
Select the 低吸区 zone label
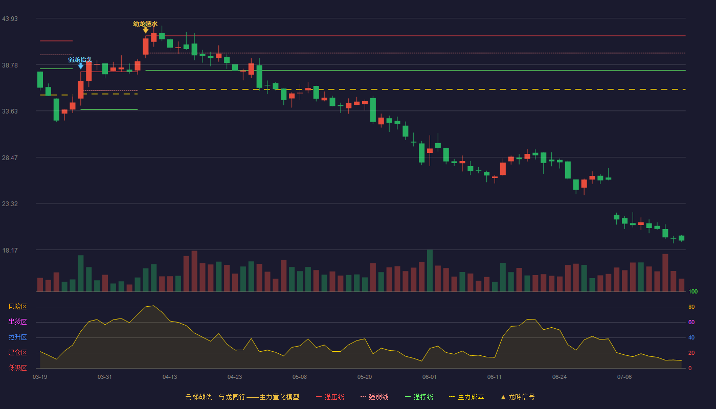17,368
